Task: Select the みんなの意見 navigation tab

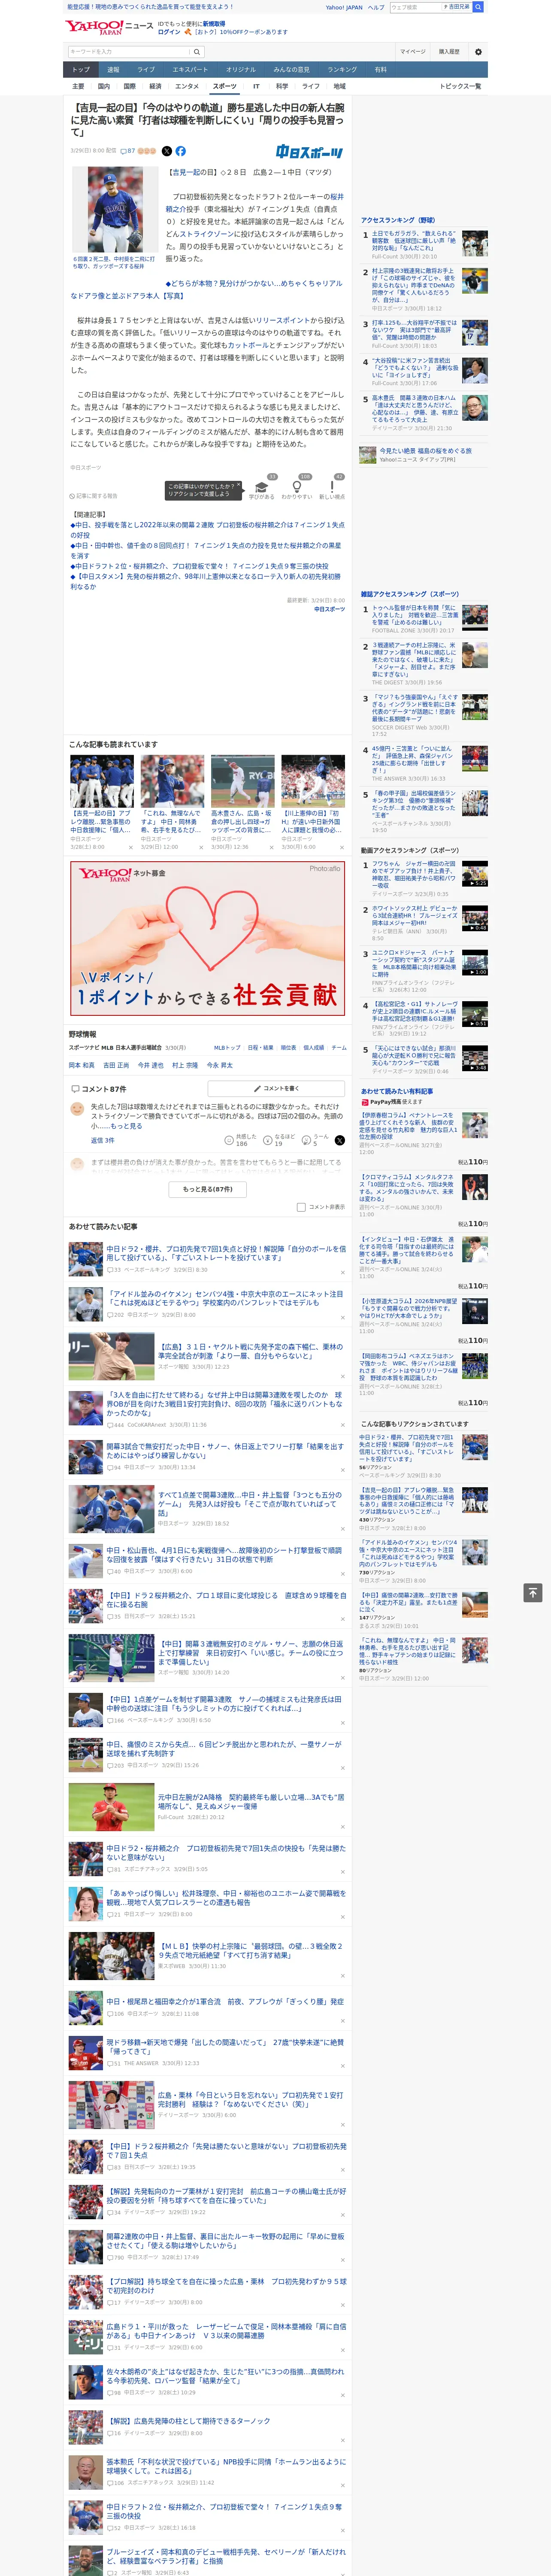Action: point(292,70)
